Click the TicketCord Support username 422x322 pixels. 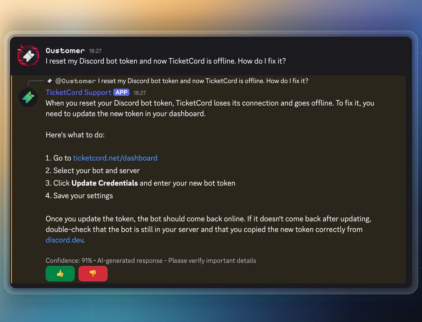click(x=78, y=92)
